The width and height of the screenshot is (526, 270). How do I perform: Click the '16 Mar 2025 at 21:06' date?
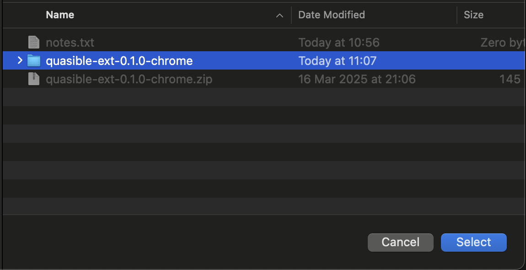pyautogui.click(x=357, y=79)
